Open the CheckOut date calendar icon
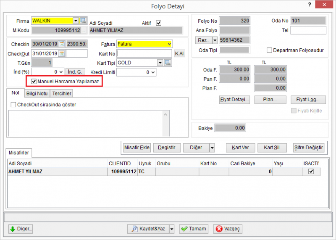Viewport: 336px width, 240px height. pos(62,53)
